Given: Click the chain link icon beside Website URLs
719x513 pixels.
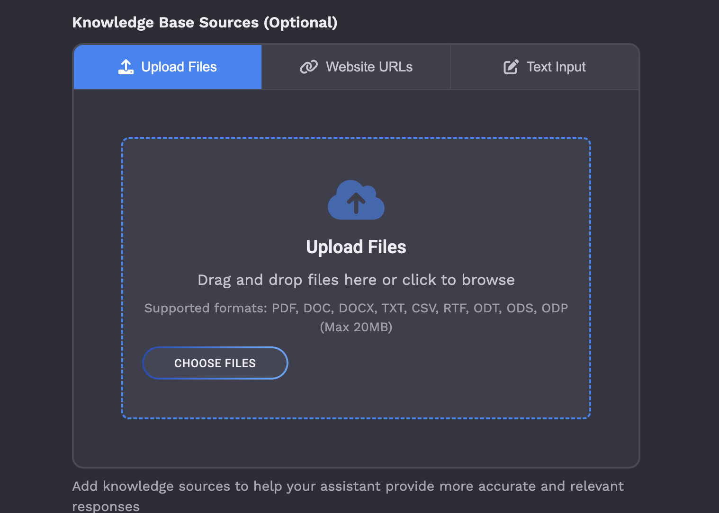Looking at the screenshot, I should [309, 67].
